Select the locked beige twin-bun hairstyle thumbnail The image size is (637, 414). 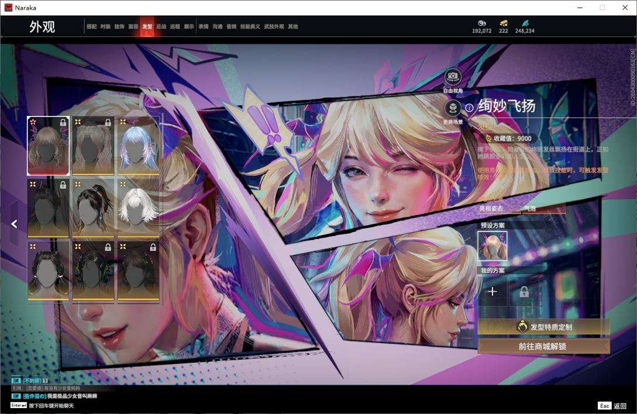(93, 146)
